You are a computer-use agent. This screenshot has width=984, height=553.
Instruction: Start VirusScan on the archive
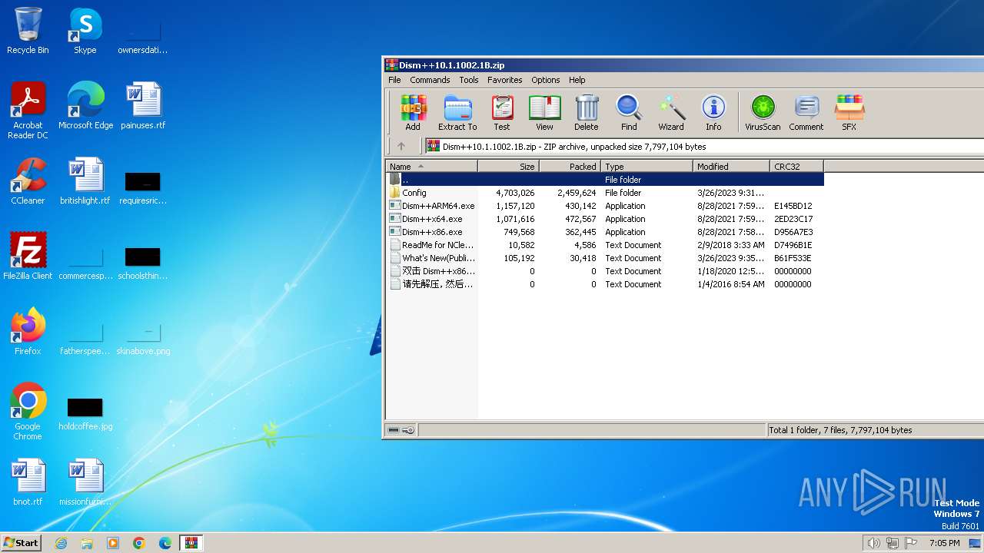[763, 112]
